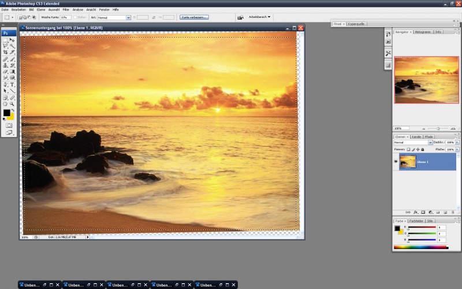Hide Ebene 1 with eye icon
462x289 pixels.
[396, 162]
